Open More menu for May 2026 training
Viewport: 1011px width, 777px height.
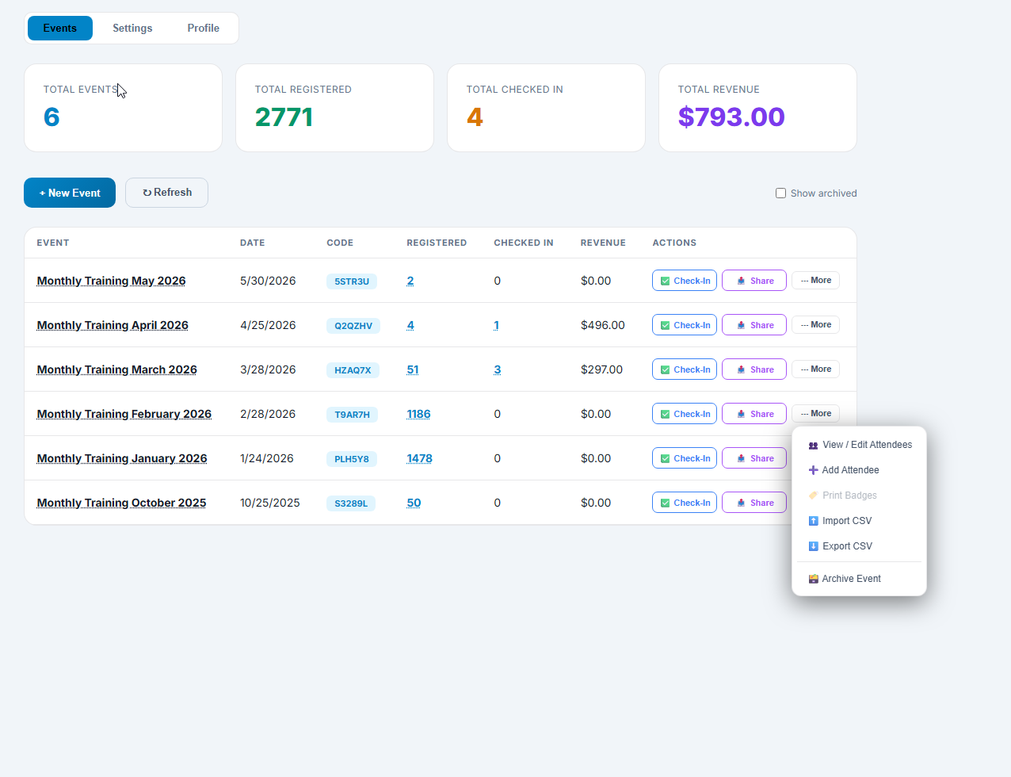(815, 281)
